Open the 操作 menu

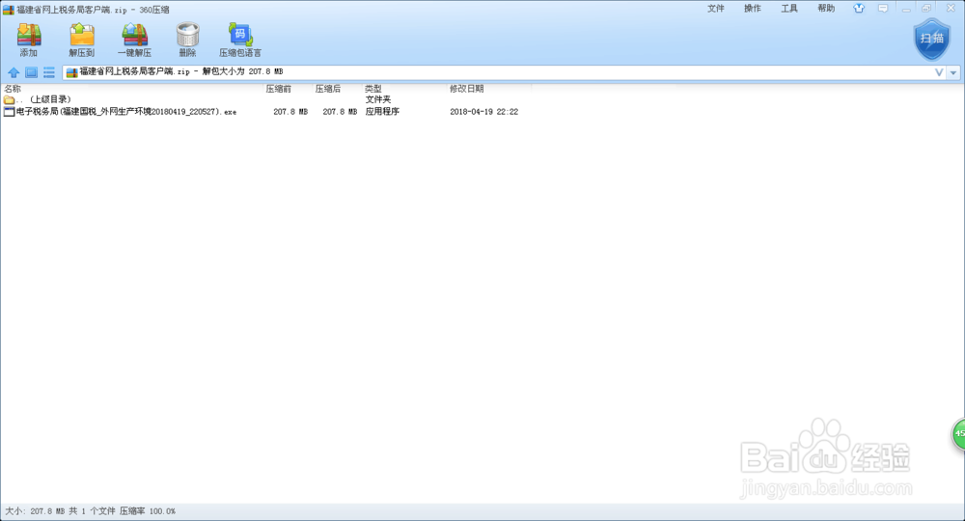(753, 9)
